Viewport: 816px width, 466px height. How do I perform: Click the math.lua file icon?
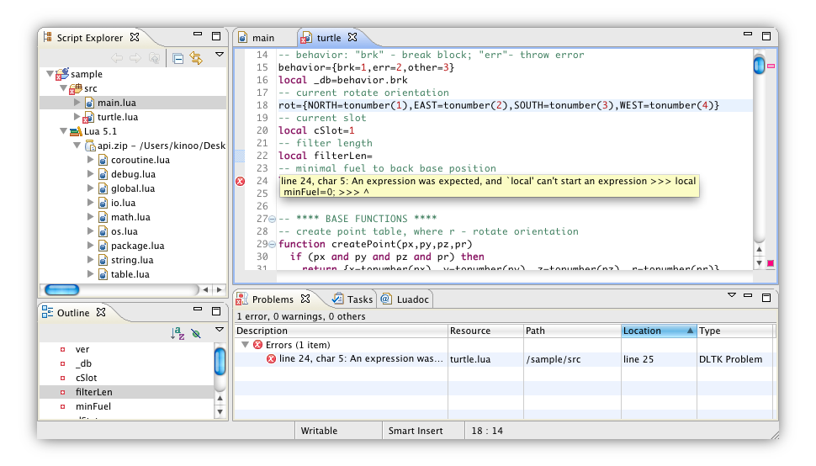pos(103,217)
